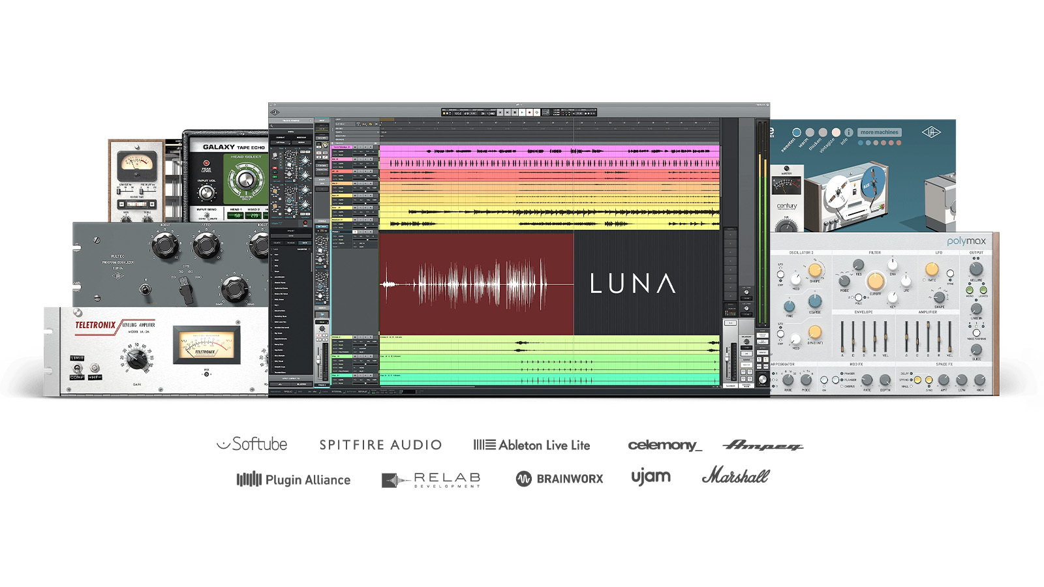Click the Teletronix LA-2A GAIN knob
Viewport: 1044px width, 587px height.
tap(136, 359)
